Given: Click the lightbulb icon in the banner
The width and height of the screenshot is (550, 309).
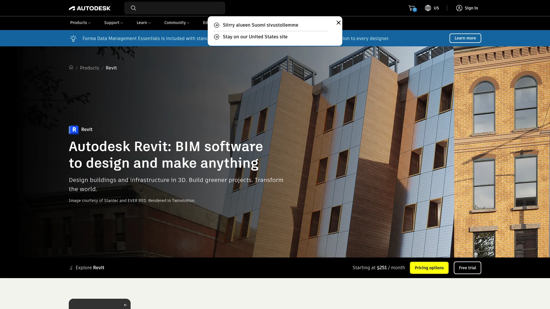Looking at the screenshot, I should pos(73,38).
